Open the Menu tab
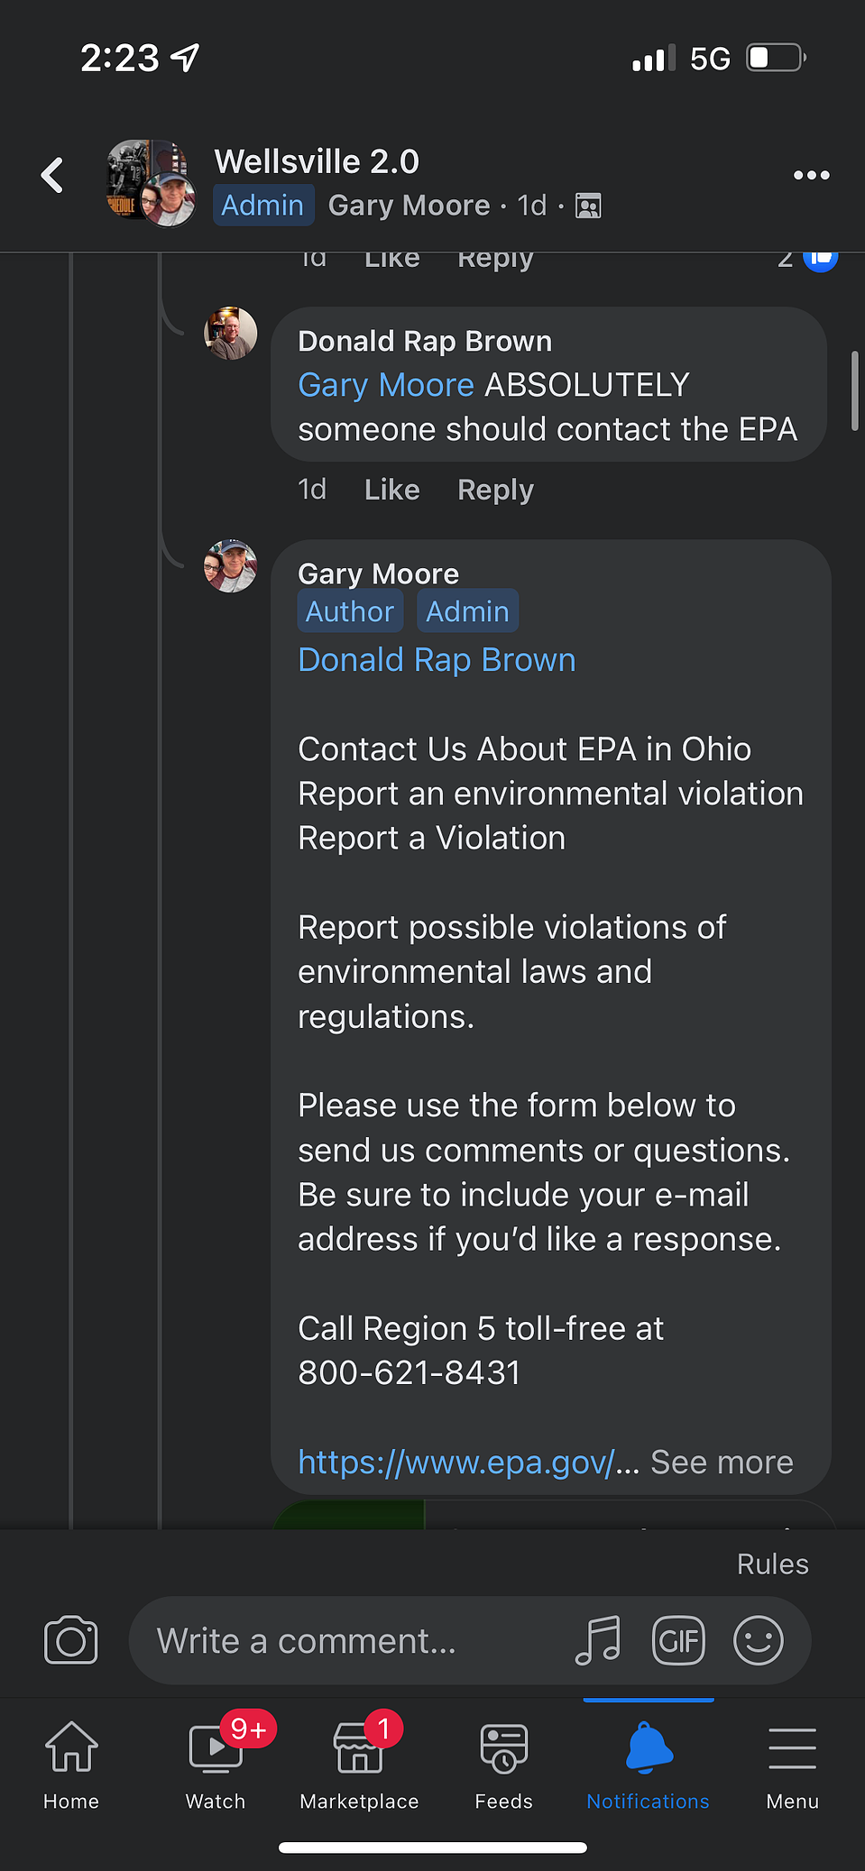The height and width of the screenshot is (1871, 865). click(x=792, y=1765)
